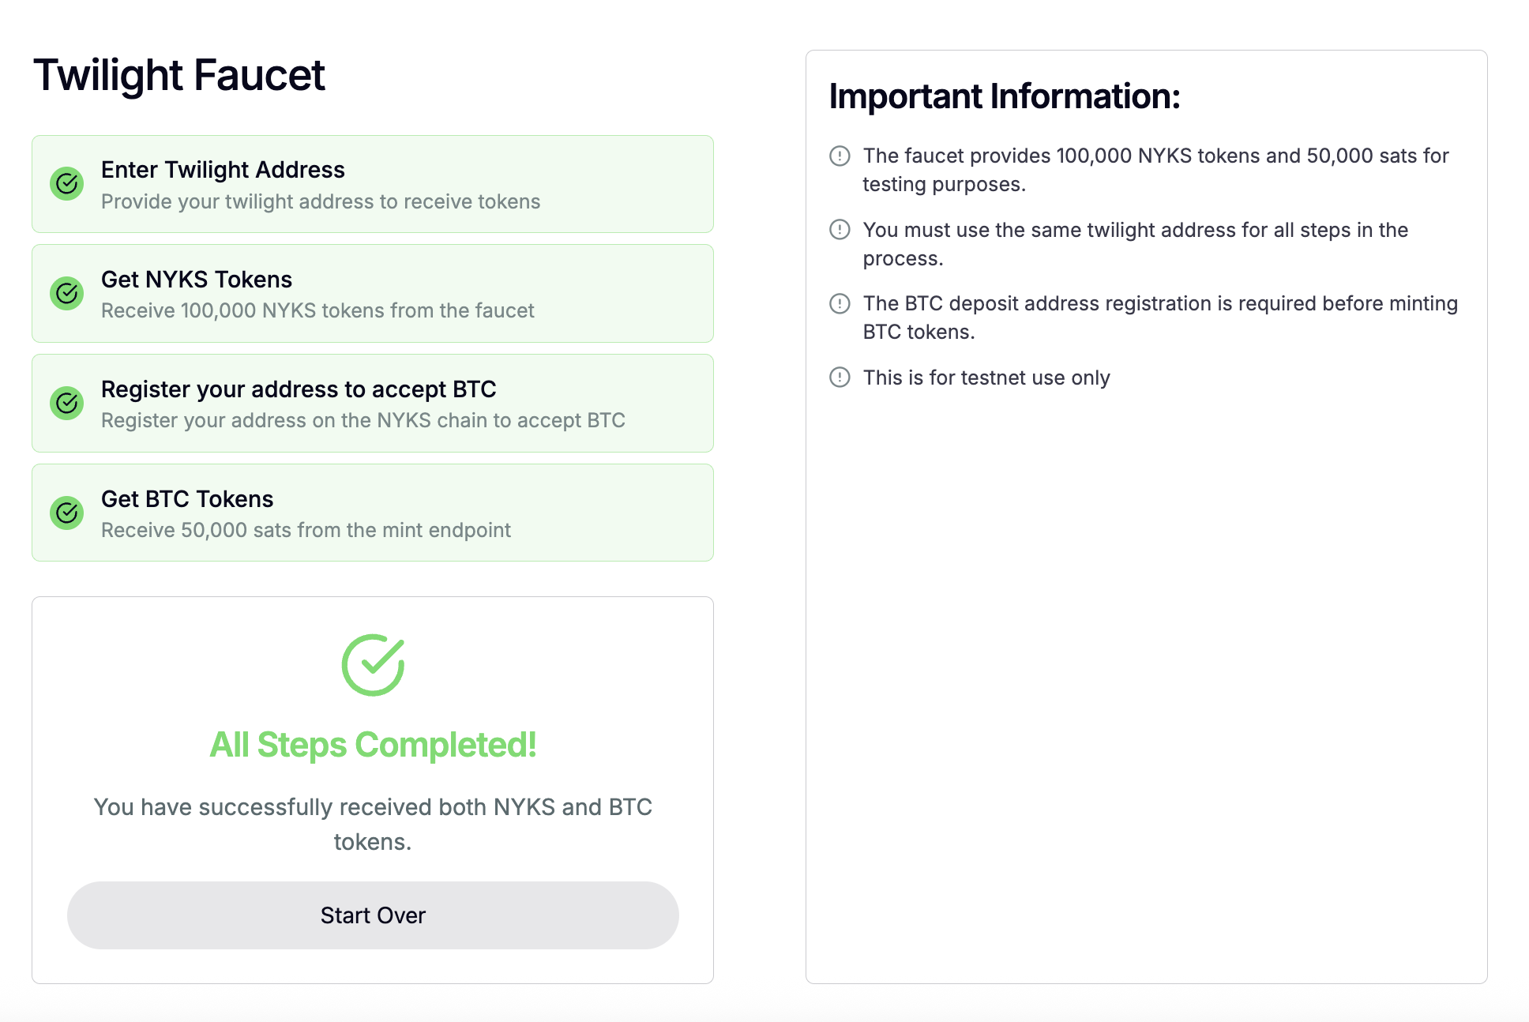The width and height of the screenshot is (1529, 1022).
Task: Click the large All Steps Completed checkmark icon
Action: pyautogui.click(x=373, y=665)
